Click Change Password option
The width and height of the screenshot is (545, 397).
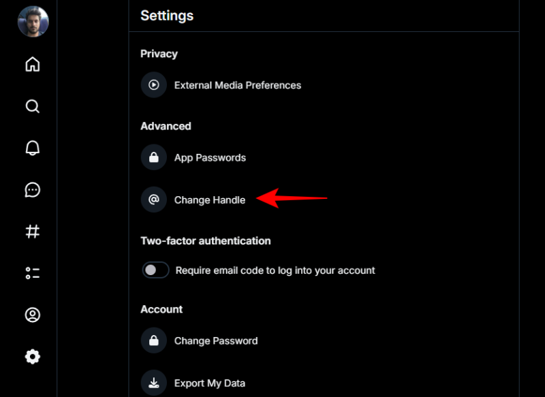[215, 341]
